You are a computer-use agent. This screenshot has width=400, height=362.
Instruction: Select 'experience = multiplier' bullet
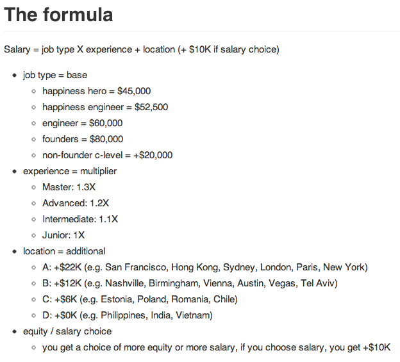[x=70, y=171]
